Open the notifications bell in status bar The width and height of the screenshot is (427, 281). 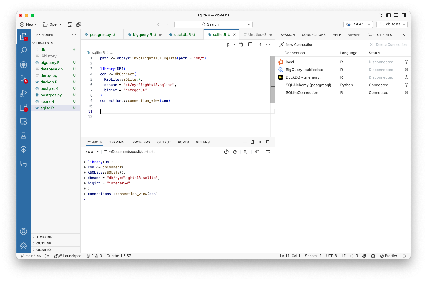click(x=404, y=256)
